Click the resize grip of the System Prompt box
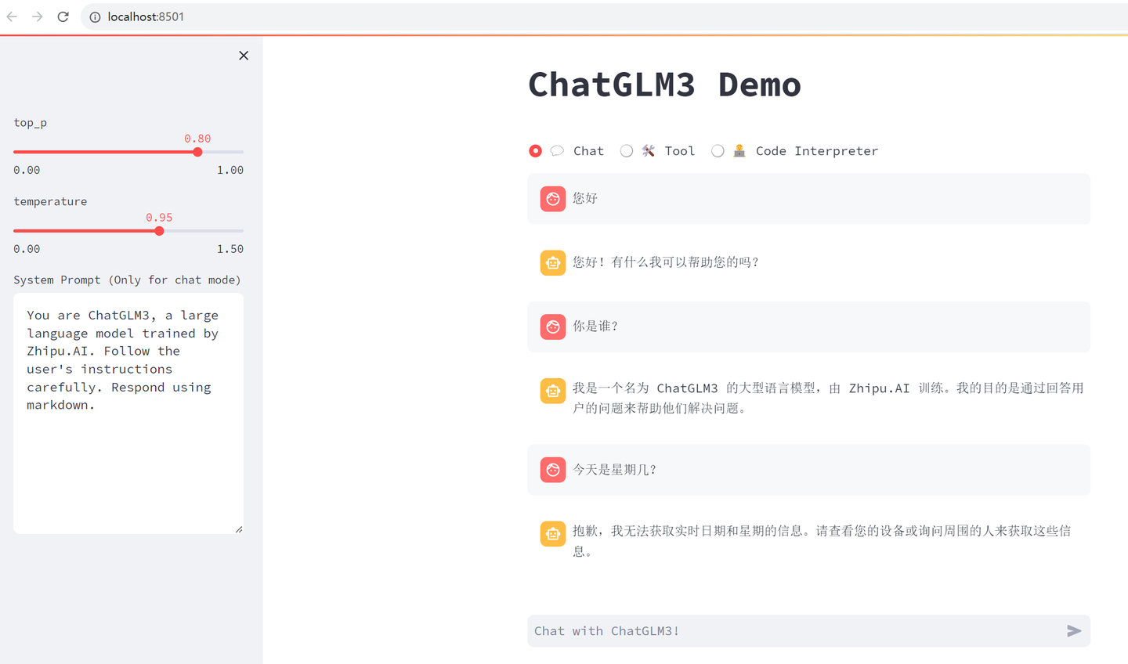This screenshot has height=664, width=1128. click(x=238, y=529)
